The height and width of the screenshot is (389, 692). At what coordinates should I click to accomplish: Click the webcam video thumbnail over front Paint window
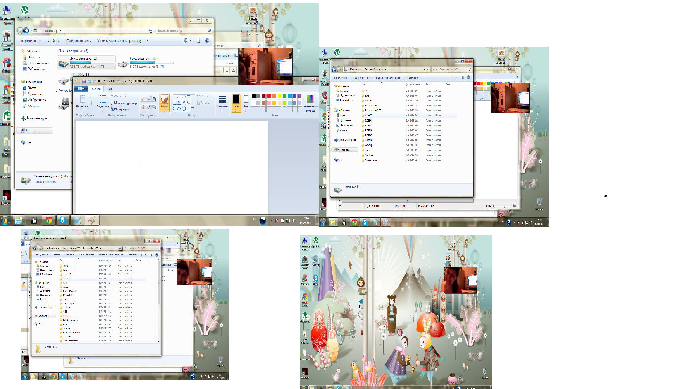click(x=265, y=66)
